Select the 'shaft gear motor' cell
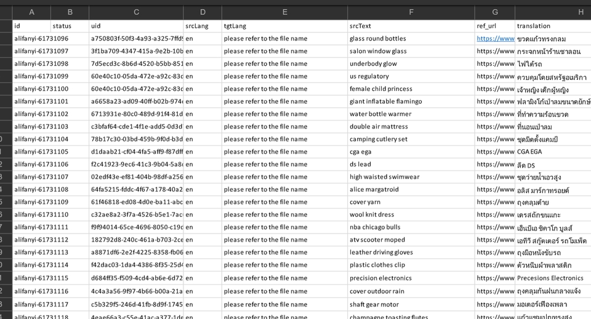 [x=411, y=304]
